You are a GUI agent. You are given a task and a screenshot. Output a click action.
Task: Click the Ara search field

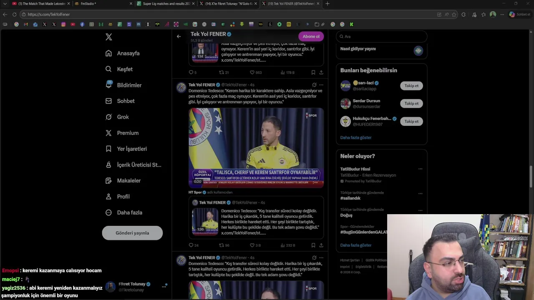381,36
